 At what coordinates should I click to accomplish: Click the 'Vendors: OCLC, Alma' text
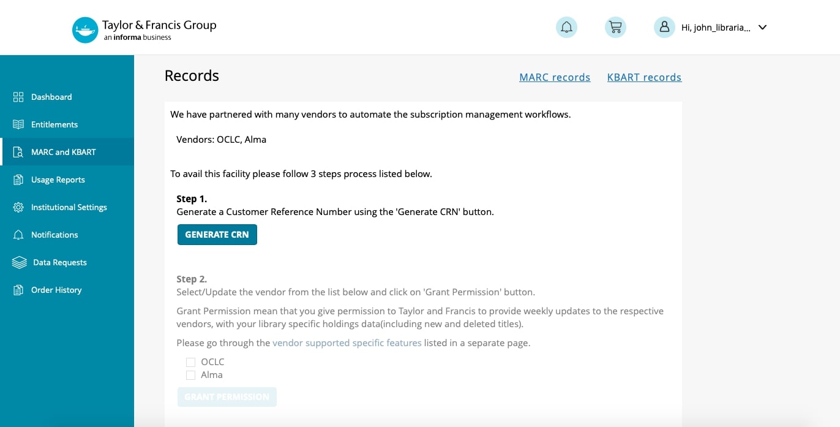[x=221, y=139]
